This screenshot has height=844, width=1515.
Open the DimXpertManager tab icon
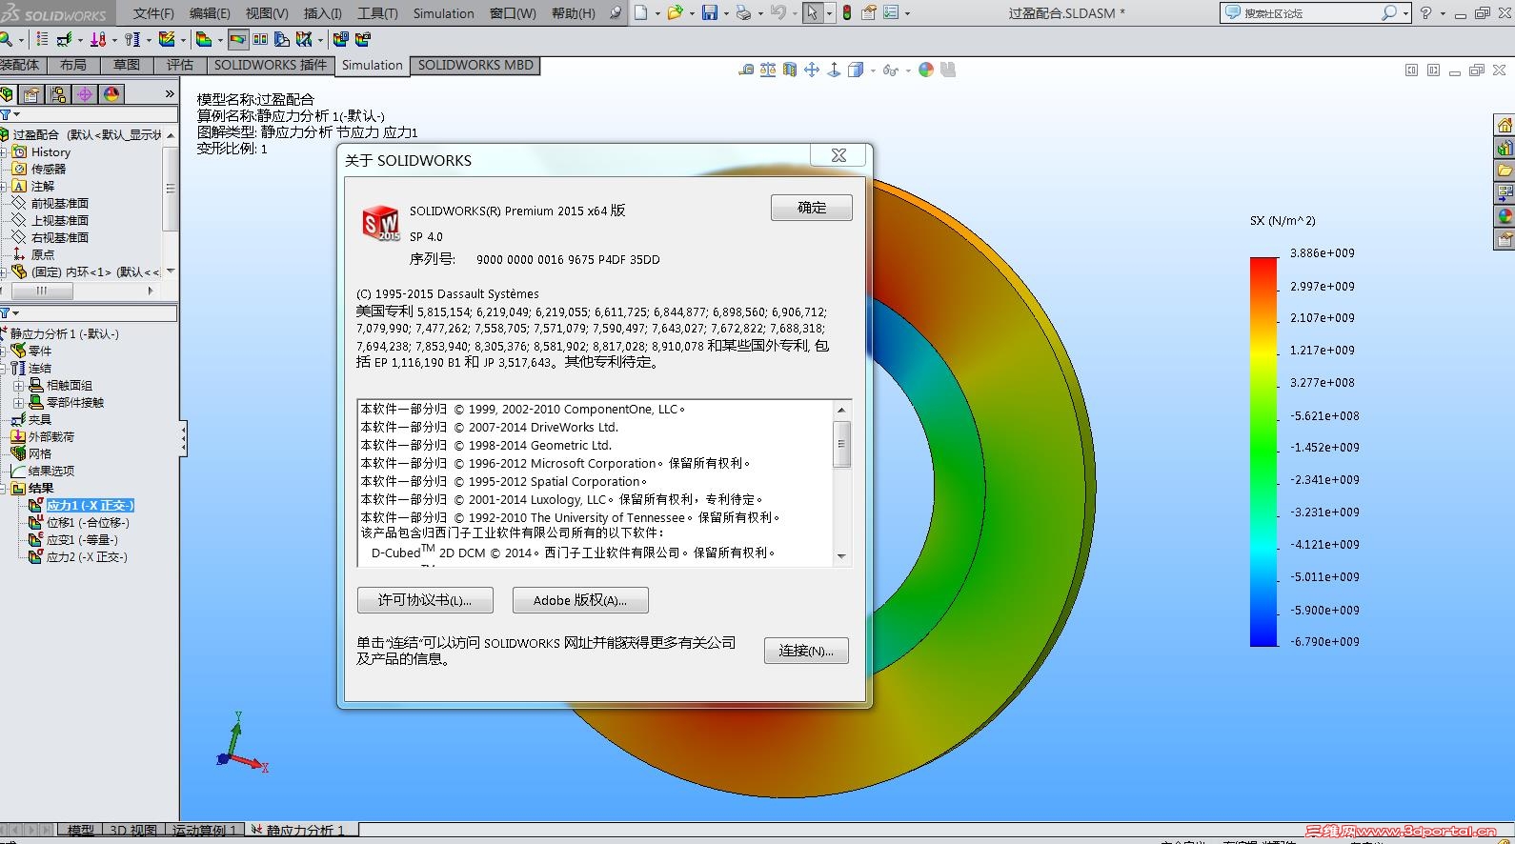pos(85,94)
